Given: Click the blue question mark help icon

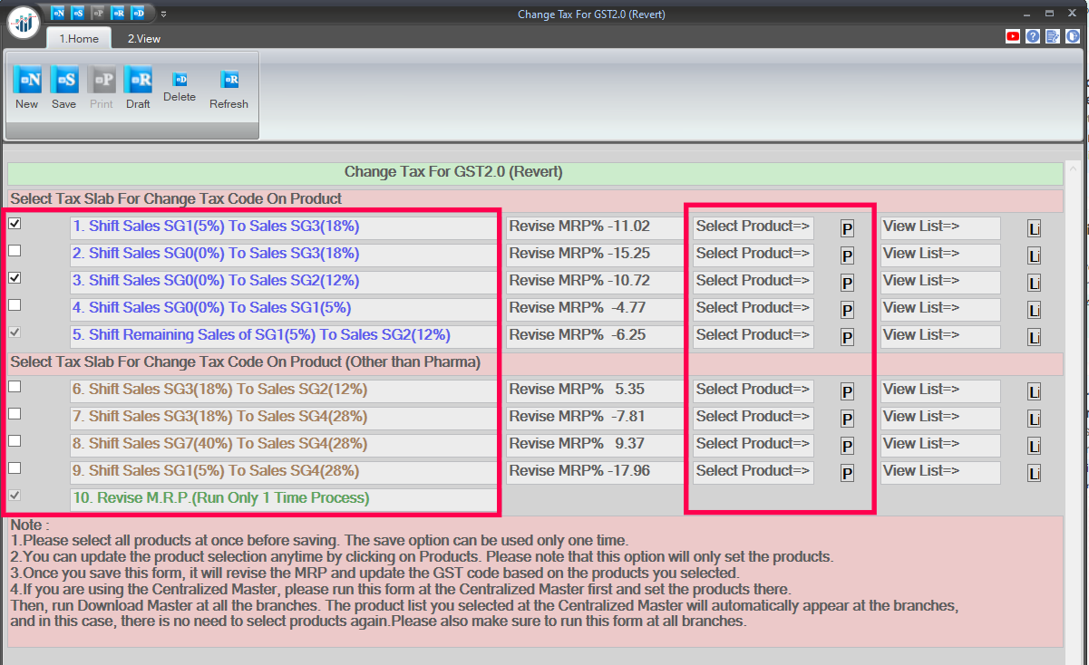Looking at the screenshot, I should pos(1033,36).
